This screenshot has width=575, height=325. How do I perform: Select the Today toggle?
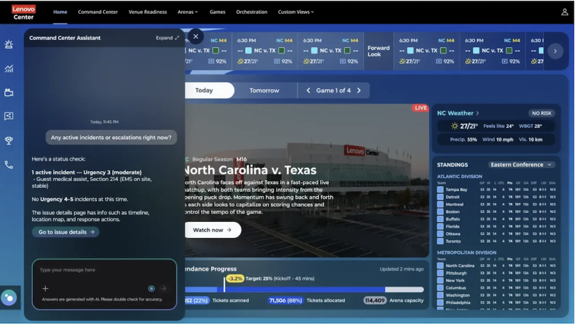(x=208, y=91)
